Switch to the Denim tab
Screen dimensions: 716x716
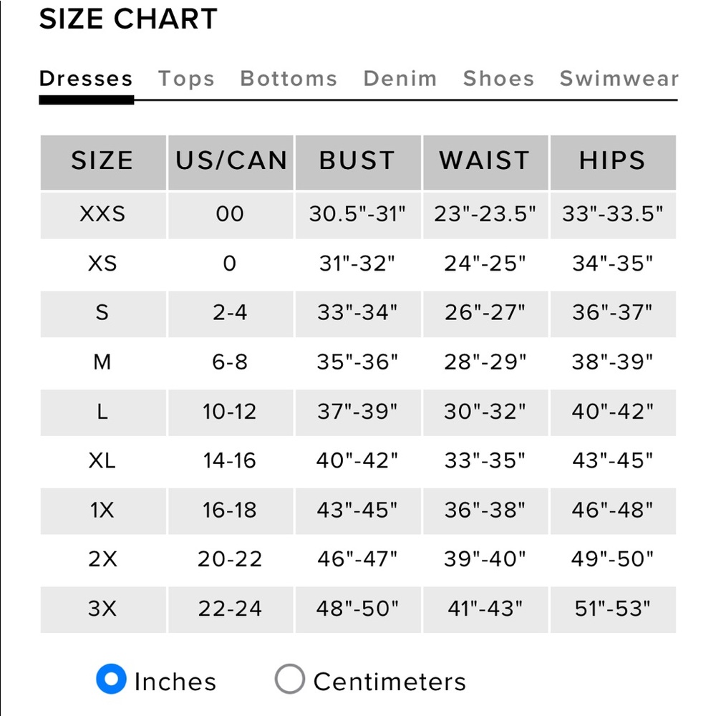point(400,79)
